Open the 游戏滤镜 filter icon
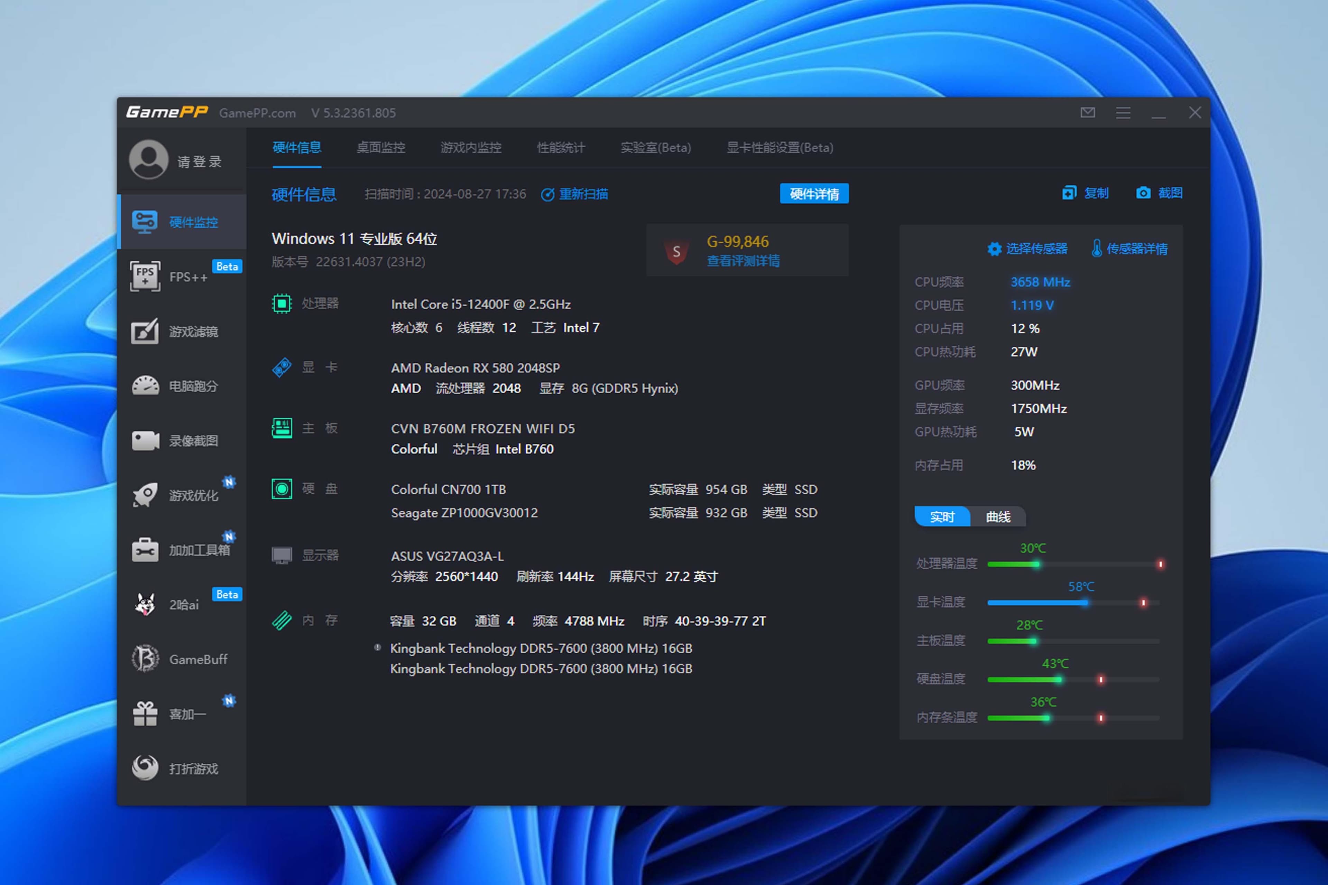 click(145, 331)
